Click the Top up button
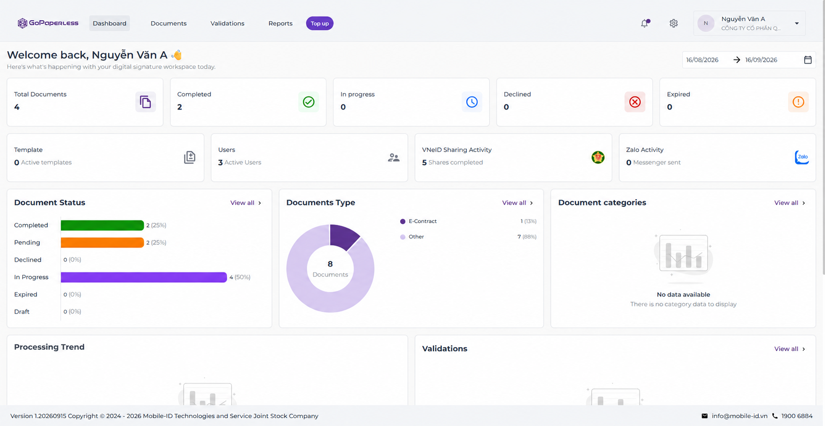This screenshot has height=426, width=825. [x=320, y=23]
